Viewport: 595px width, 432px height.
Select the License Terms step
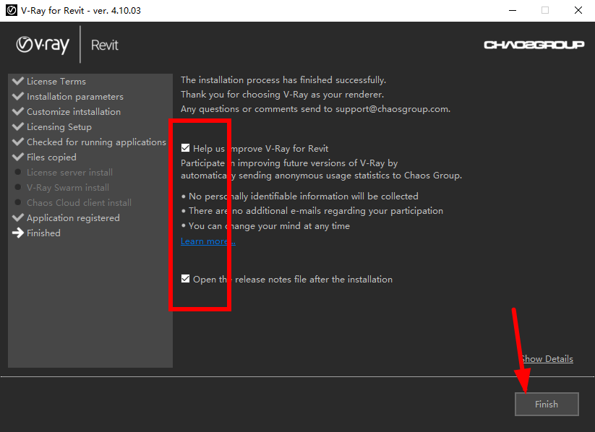pos(56,82)
